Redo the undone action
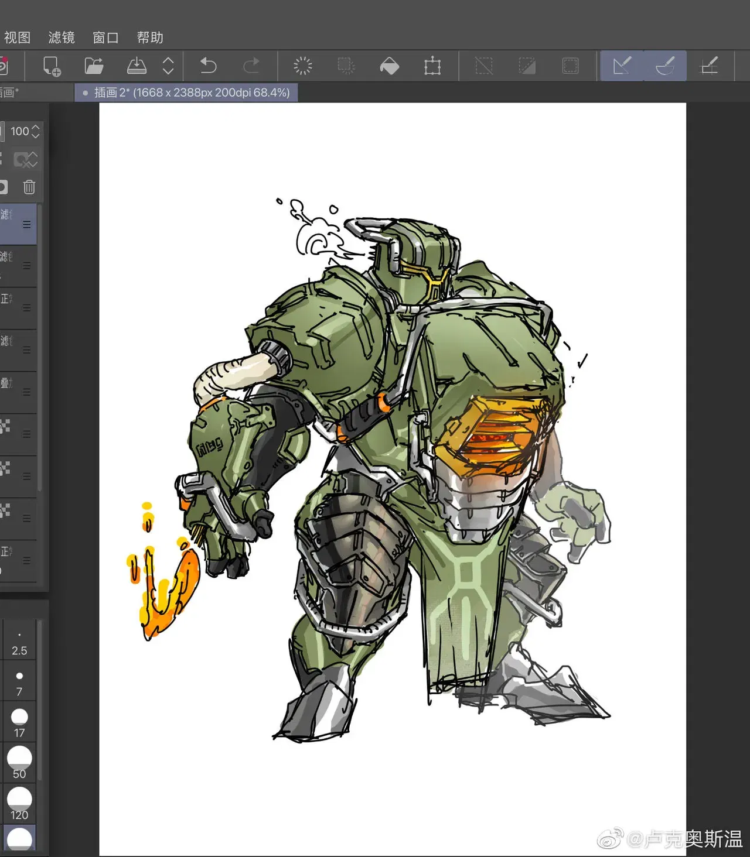Screen dimensions: 750x857 251,66
